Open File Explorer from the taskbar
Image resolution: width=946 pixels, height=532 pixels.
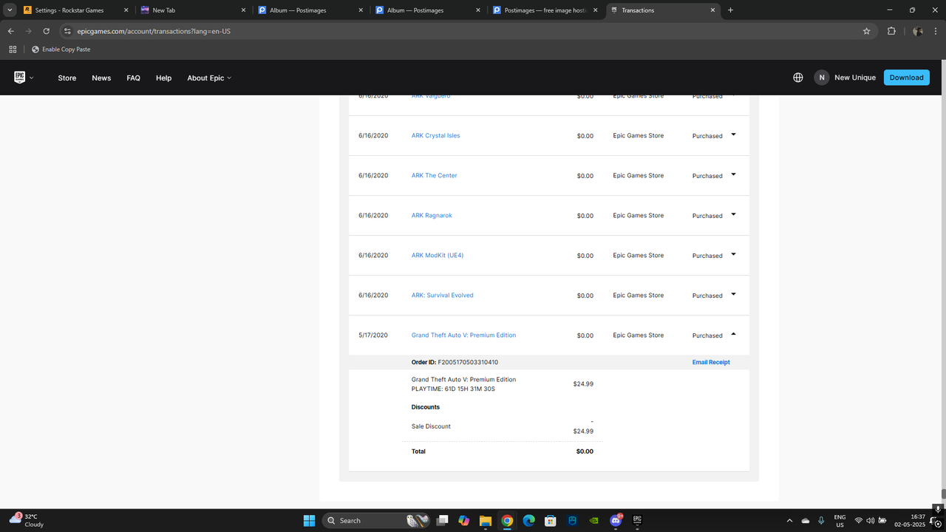coord(486,520)
